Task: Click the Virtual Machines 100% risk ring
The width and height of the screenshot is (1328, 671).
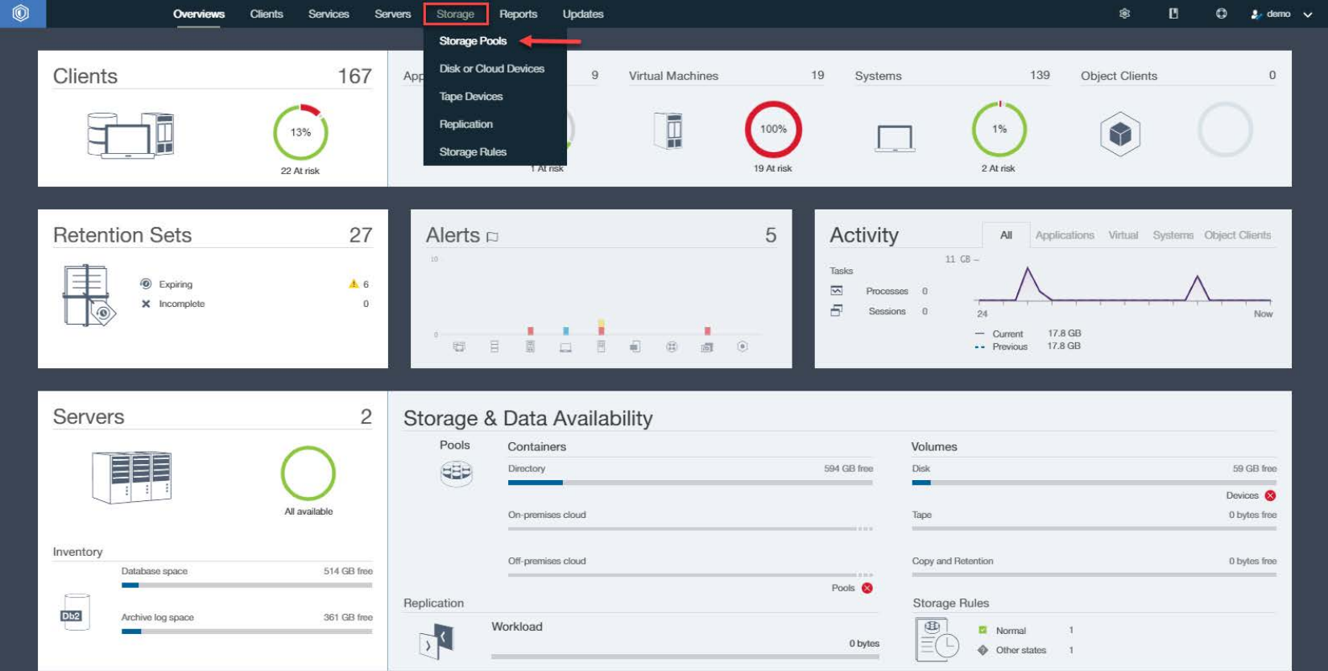Action: click(x=772, y=129)
